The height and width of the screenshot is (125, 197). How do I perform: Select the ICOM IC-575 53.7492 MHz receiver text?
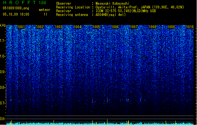[126, 11]
